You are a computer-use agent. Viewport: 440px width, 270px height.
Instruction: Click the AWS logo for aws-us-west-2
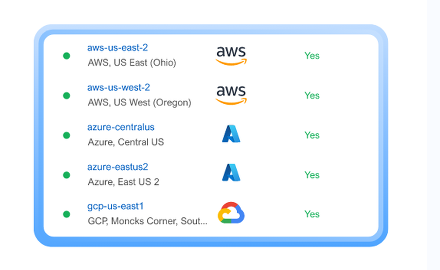click(231, 95)
